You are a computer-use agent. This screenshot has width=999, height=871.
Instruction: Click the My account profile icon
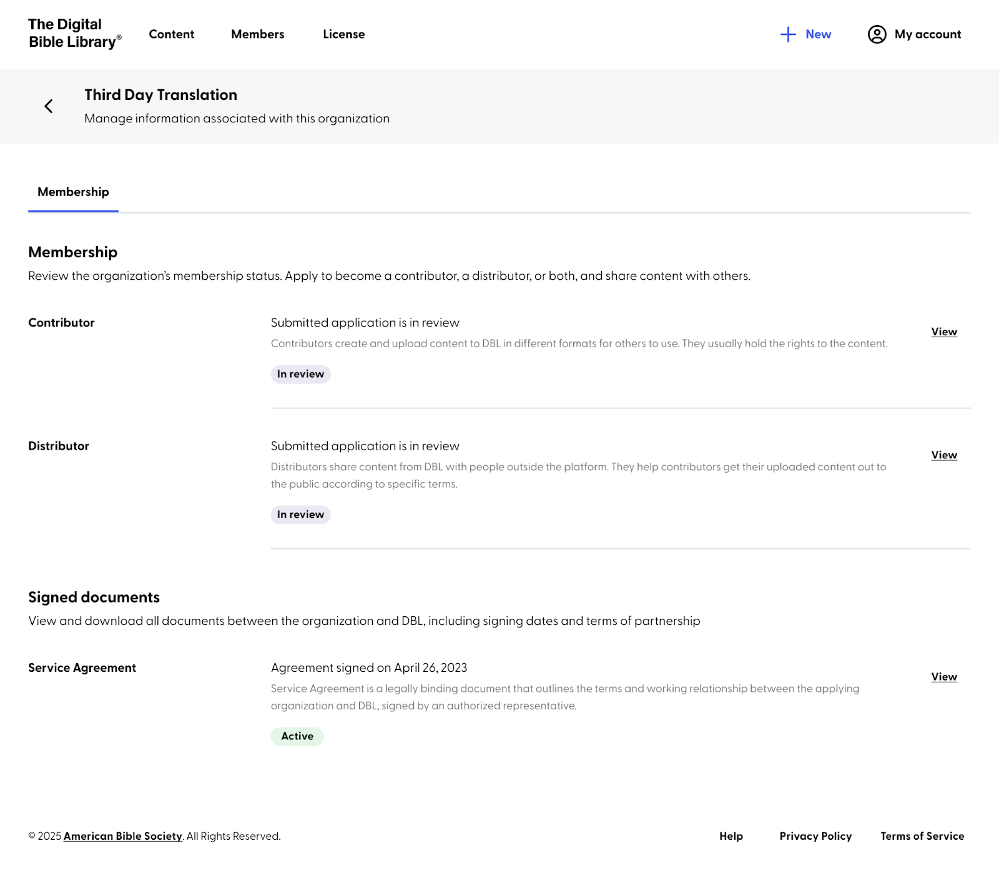[x=877, y=34]
